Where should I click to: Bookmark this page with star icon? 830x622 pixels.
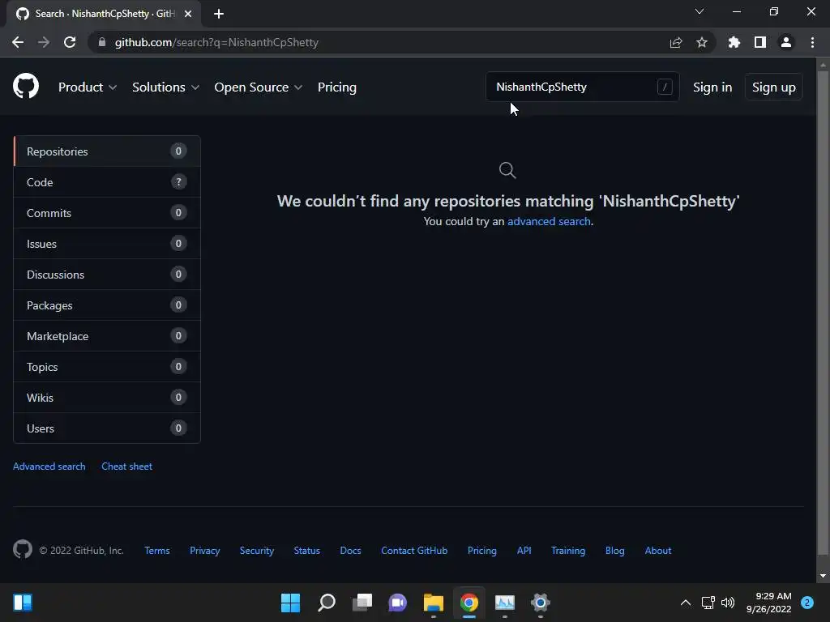coord(702,42)
